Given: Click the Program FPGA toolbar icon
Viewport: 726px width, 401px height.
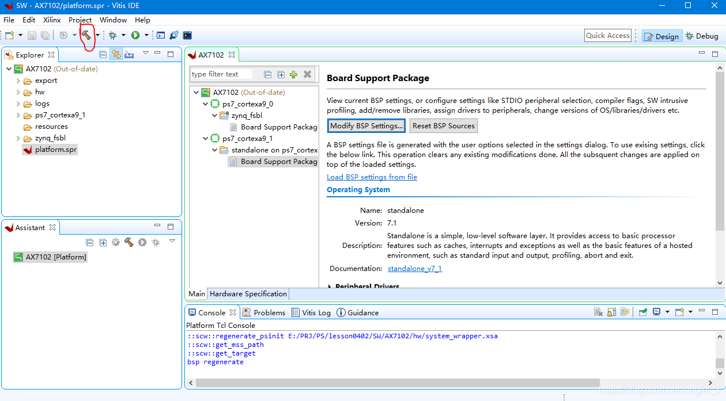Looking at the screenshot, I should (x=174, y=35).
